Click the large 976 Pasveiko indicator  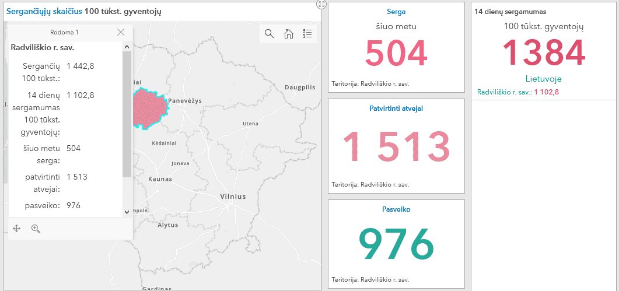396,244
